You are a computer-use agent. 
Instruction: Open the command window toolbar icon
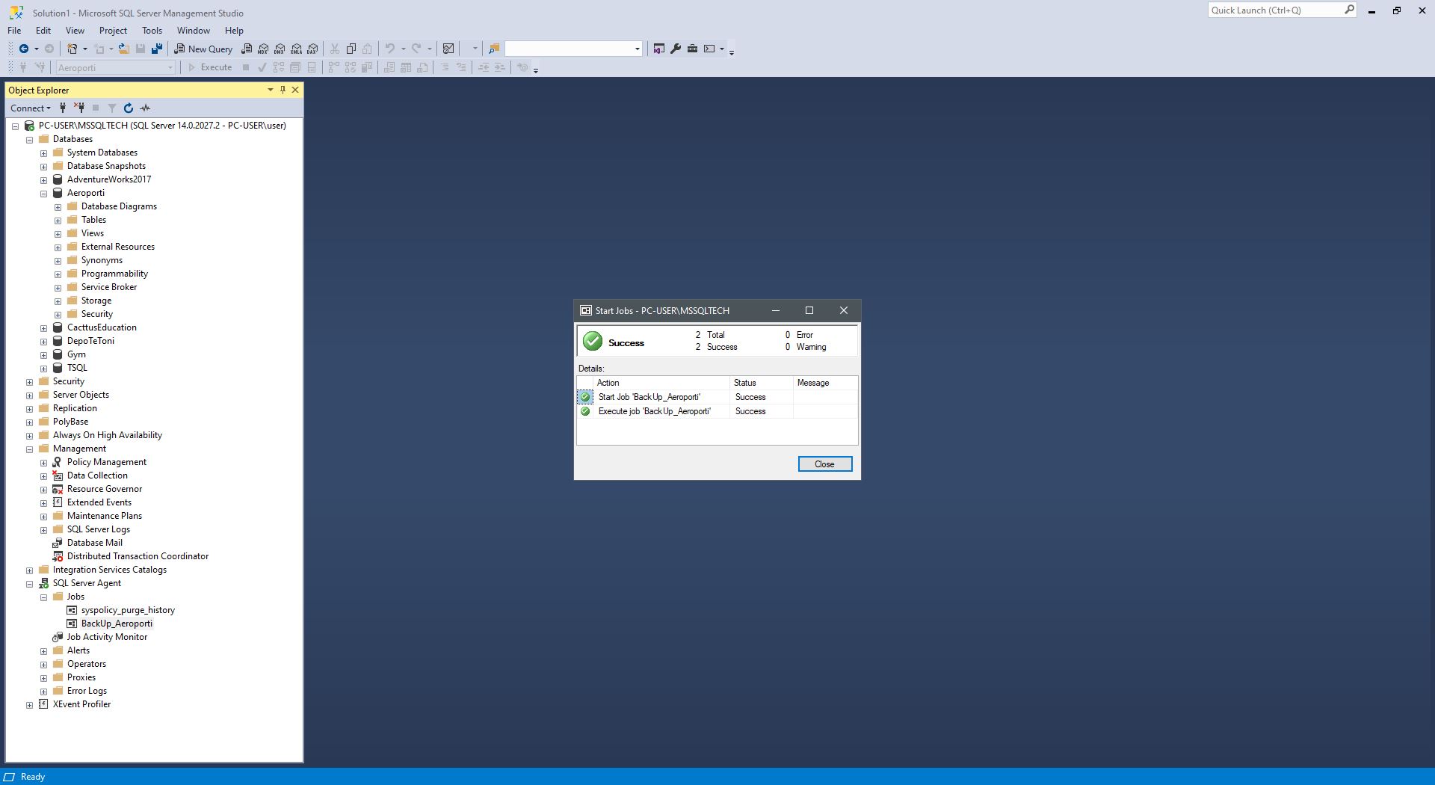pyautogui.click(x=709, y=49)
